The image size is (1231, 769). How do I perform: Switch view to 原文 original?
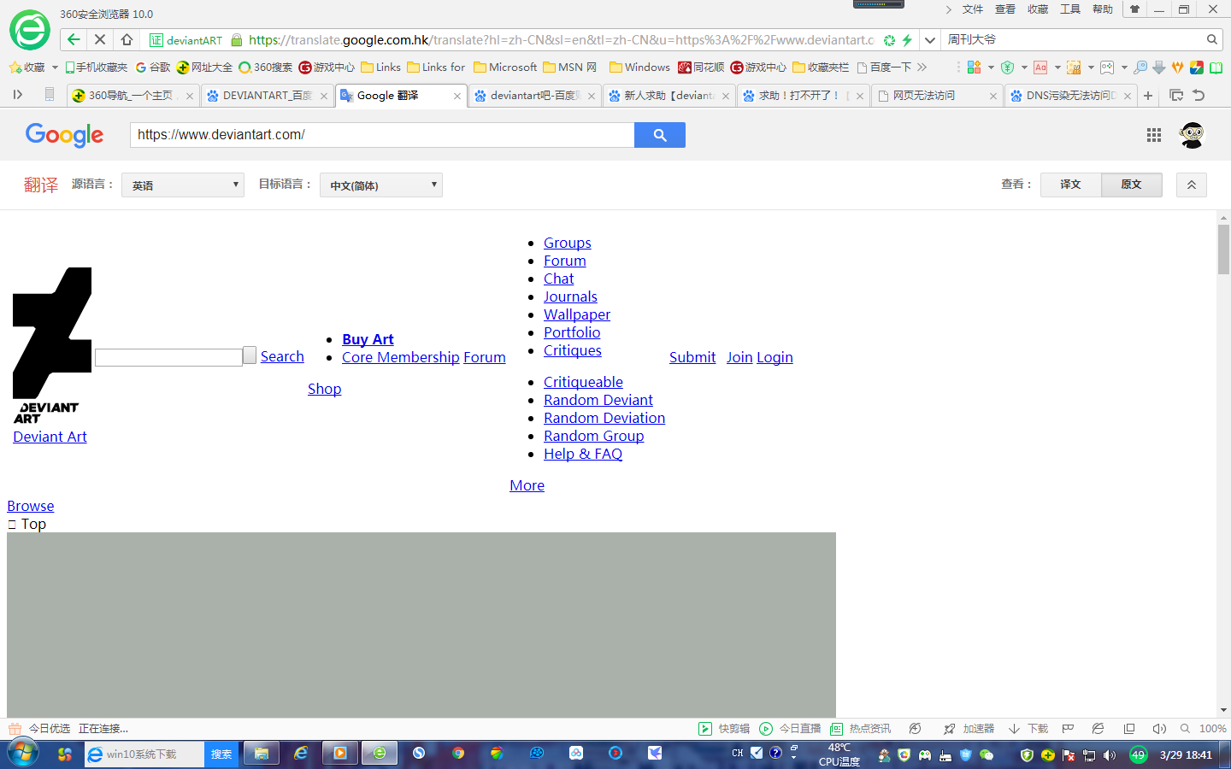pos(1131,185)
